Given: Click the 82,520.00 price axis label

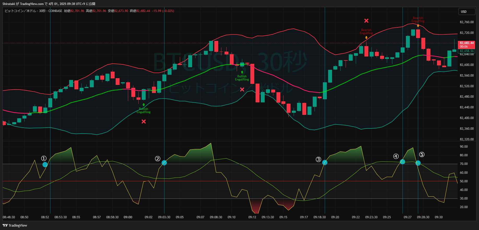Looking at the screenshot, I should coord(467,86).
